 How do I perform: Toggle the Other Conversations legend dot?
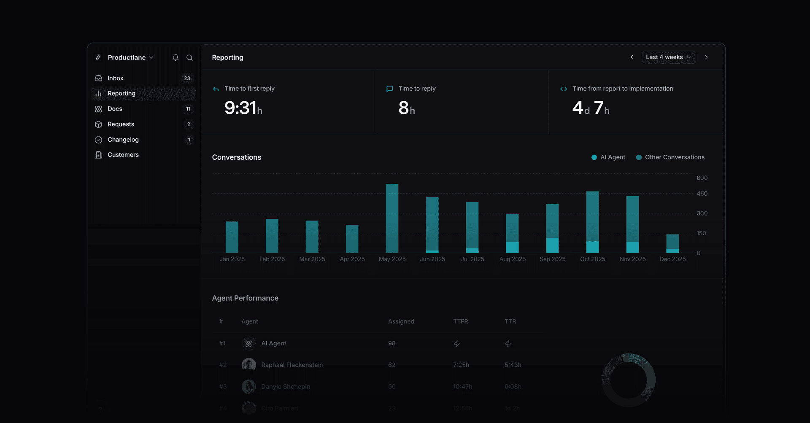pos(639,157)
